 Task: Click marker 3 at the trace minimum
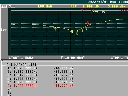click(77, 31)
